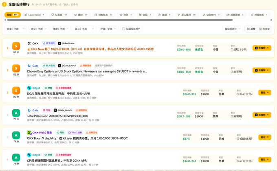Open the OKX Now 10月6日 activity title
277x171 pixels.
pos(91,49)
